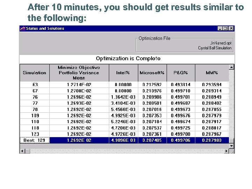Click best P&G% value 0.499706

181,140
